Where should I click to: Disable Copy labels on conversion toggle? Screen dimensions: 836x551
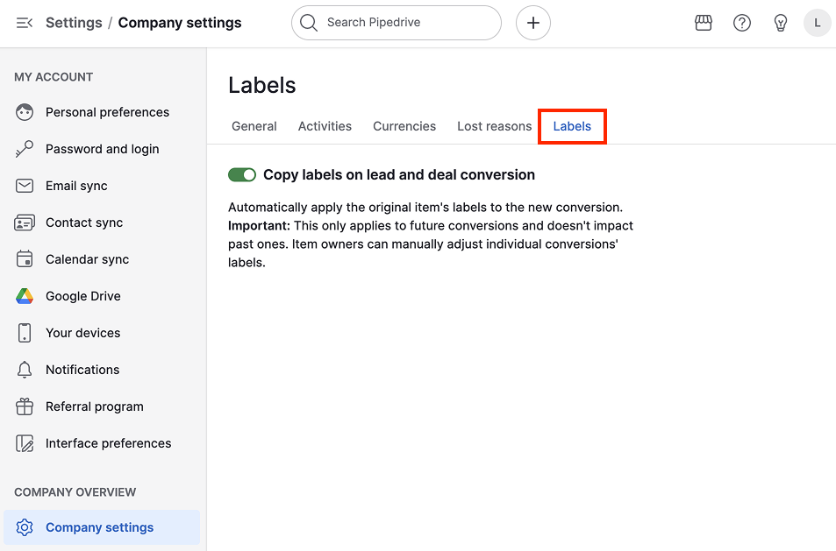242,175
